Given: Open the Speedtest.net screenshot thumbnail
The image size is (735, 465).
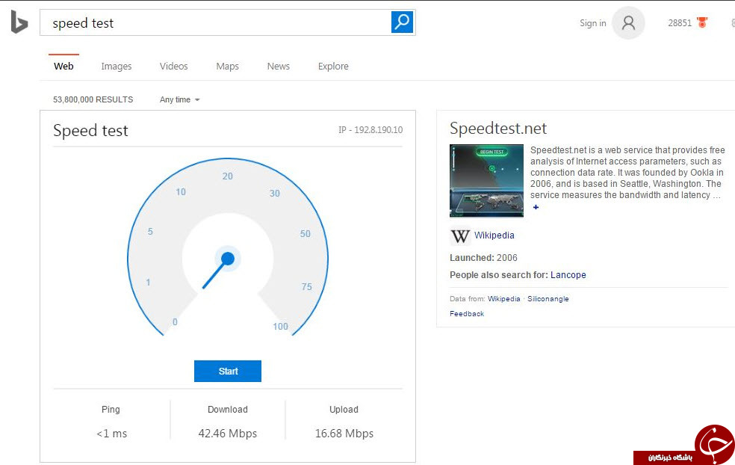Looking at the screenshot, I should pyautogui.click(x=486, y=181).
